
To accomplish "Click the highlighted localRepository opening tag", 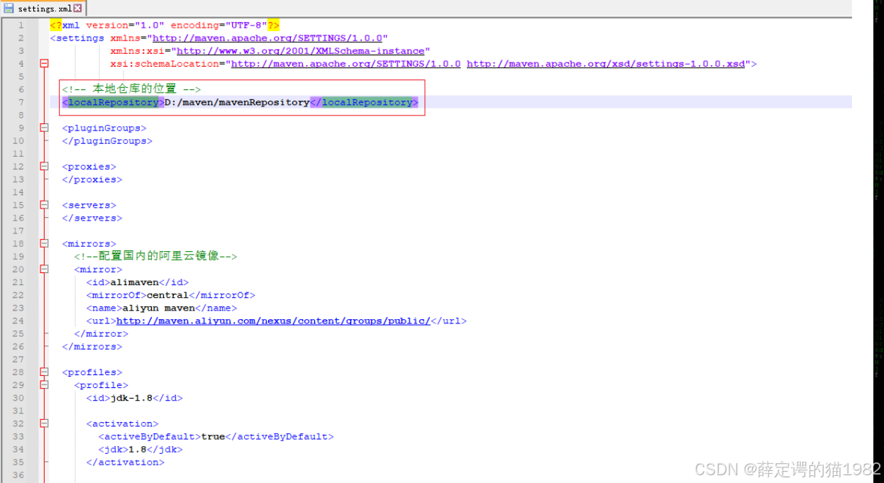I will click(113, 102).
